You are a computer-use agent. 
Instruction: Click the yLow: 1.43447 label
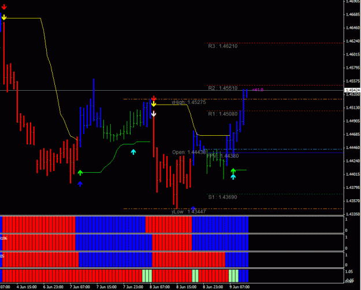(x=189, y=211)
